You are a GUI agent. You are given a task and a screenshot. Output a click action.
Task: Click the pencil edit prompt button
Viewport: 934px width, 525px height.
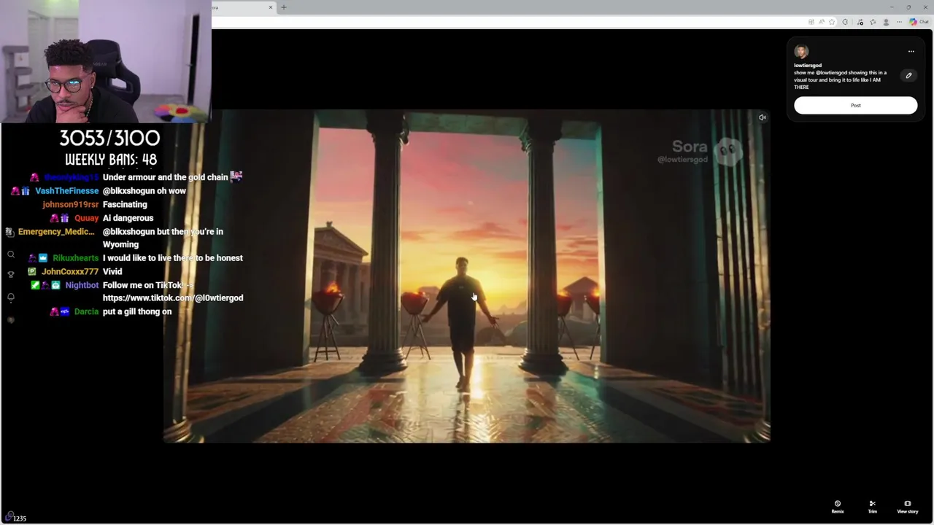coord(908,76)
